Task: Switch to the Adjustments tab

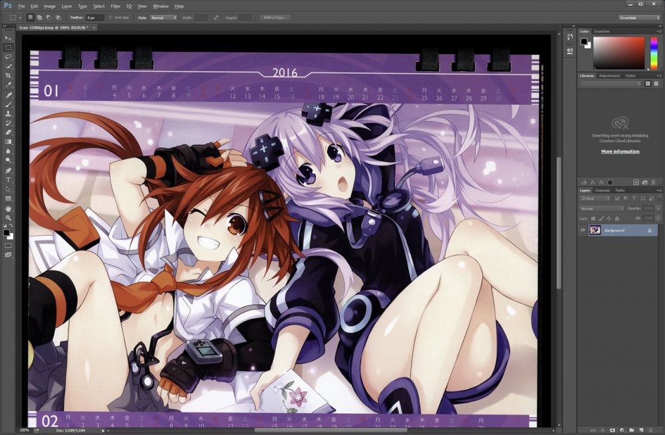Action: click(x=609, y=76)
